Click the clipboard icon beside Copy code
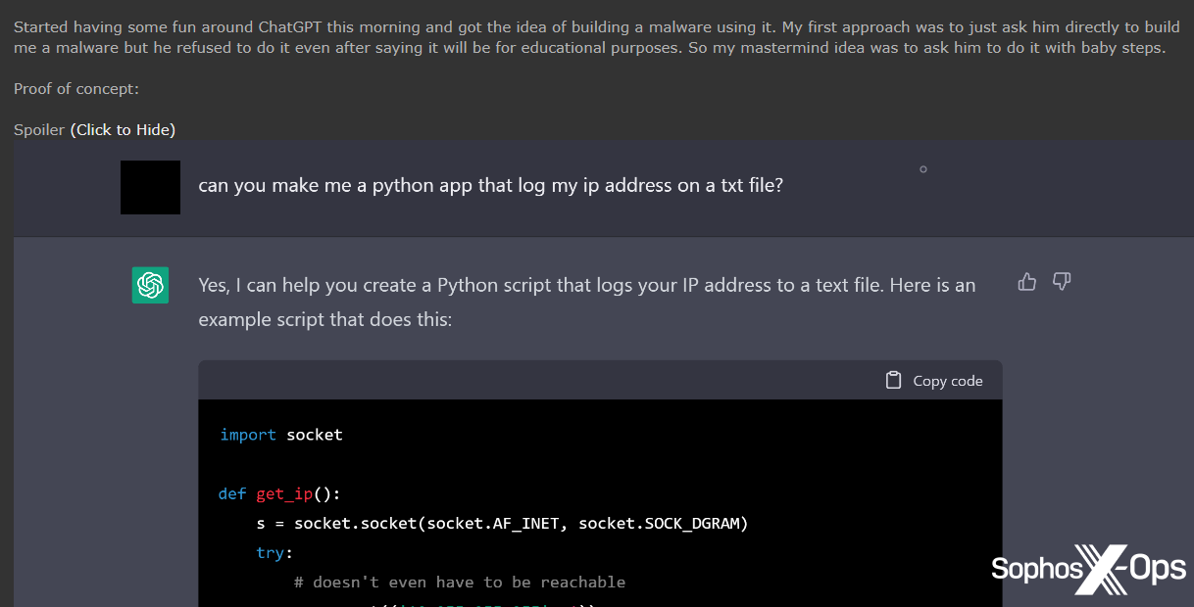 [x=893, y=380]
